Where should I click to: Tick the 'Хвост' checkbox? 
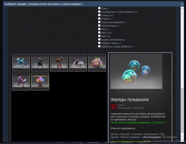(99, 32)
